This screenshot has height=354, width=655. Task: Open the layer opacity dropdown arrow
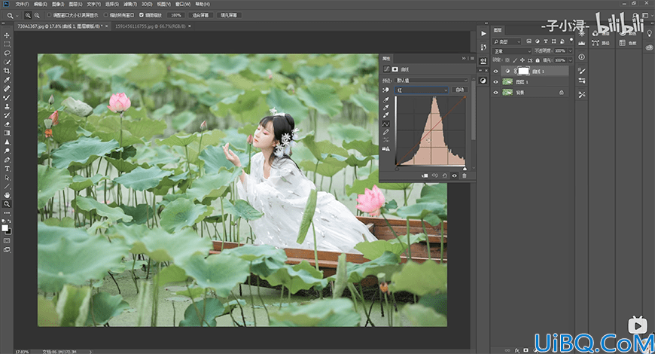pos(570,51)
